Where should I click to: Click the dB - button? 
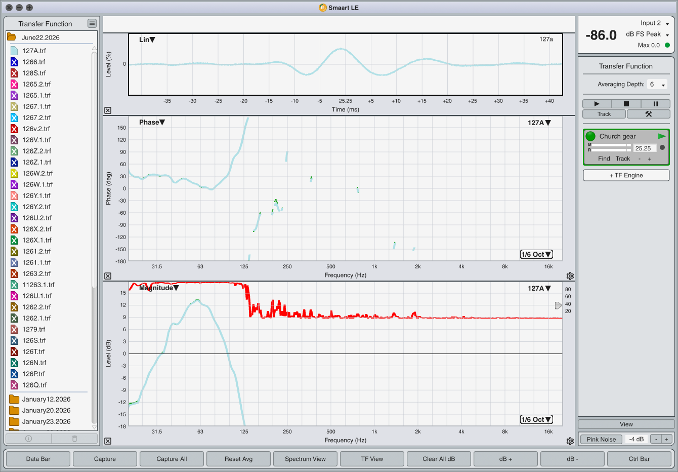[572, 459]
